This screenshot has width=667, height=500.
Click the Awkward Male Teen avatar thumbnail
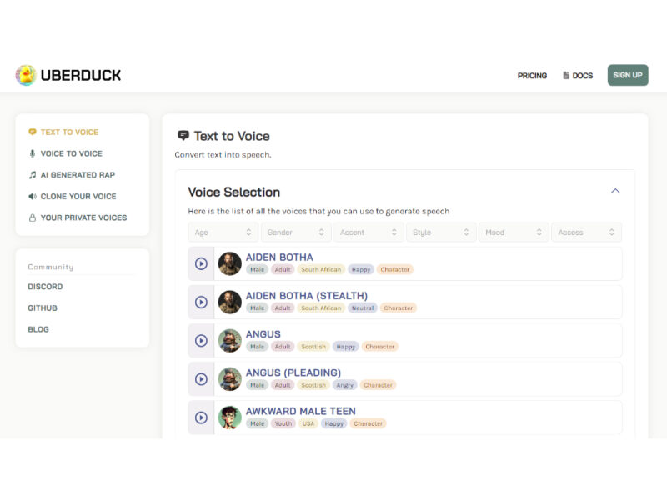[230, 417]
